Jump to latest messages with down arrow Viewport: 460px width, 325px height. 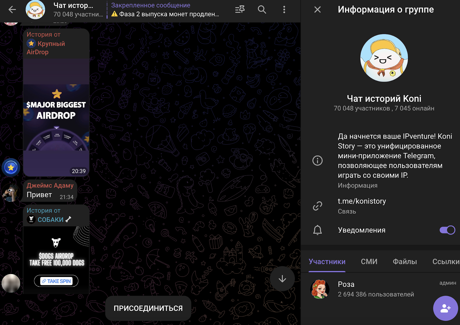[282, 279]
